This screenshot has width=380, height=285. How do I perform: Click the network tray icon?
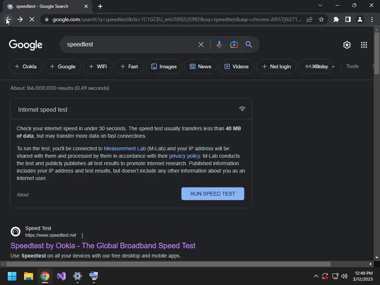point(335,276)
